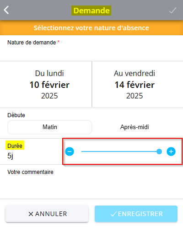Confirm with the top-right checkmark icon
183x233 pixels.
(x=172, y=11)
